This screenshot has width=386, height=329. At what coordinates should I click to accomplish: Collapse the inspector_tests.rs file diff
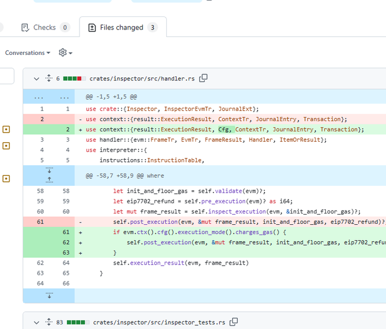36,323
